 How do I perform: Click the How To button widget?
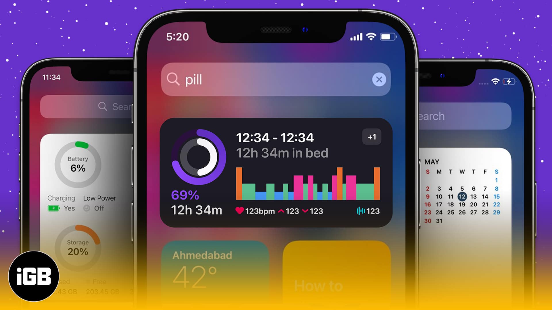pyautogui.click(x=338, y=272)
